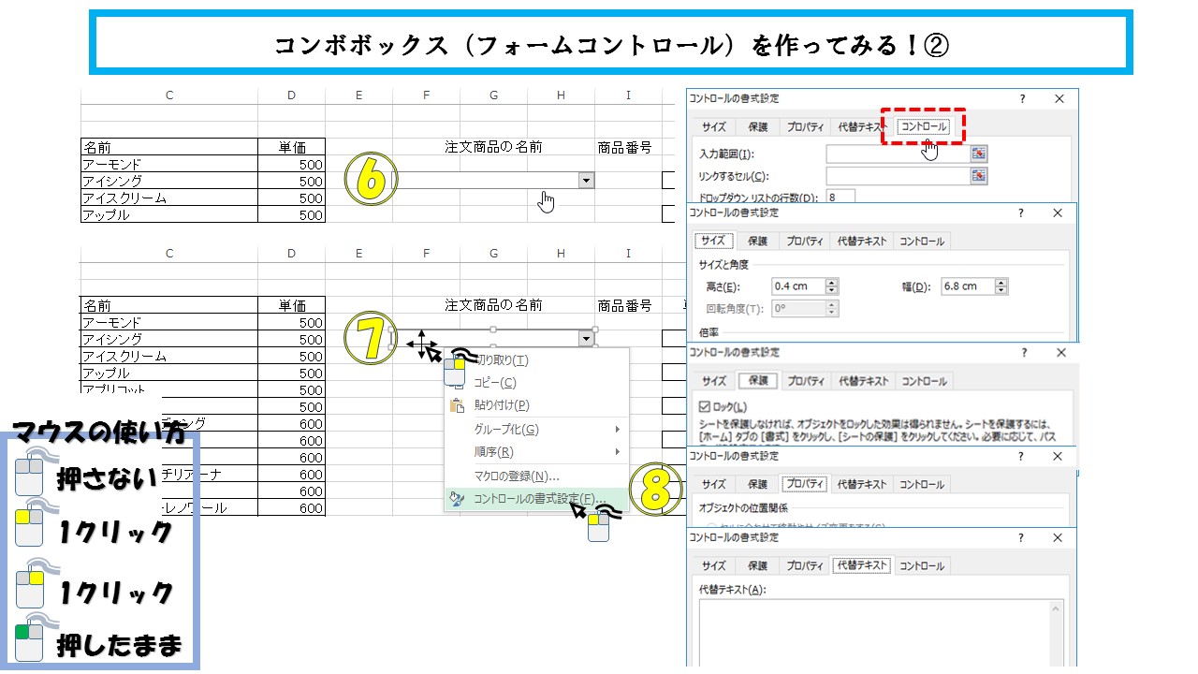Open コントロール tab in サイズと角度 dialog
Image resolution: width=1198 pixels, height=674 pixels.
tap(922, 242)
